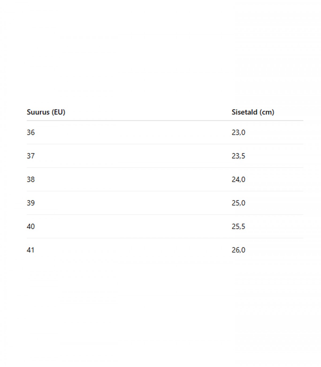
Task: Select size 41 in the Suurus column
Action: (x=31, y=250)
